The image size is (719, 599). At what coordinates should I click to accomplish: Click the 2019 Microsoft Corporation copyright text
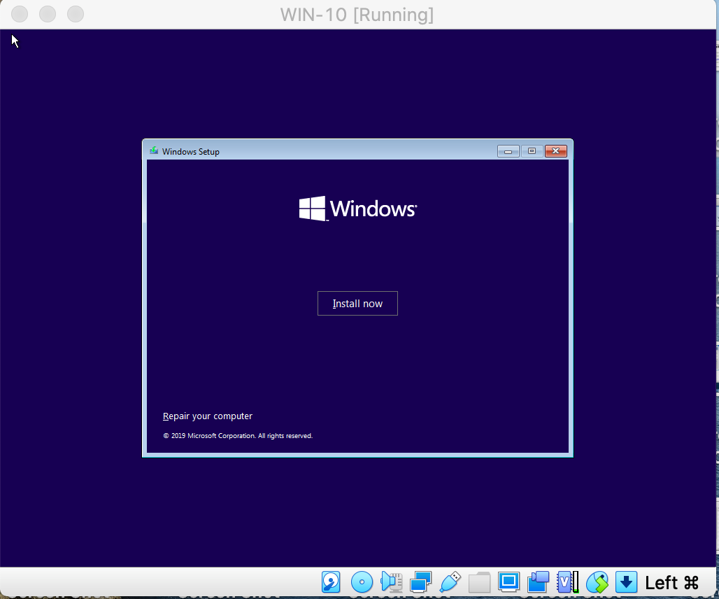click(238, 436)
